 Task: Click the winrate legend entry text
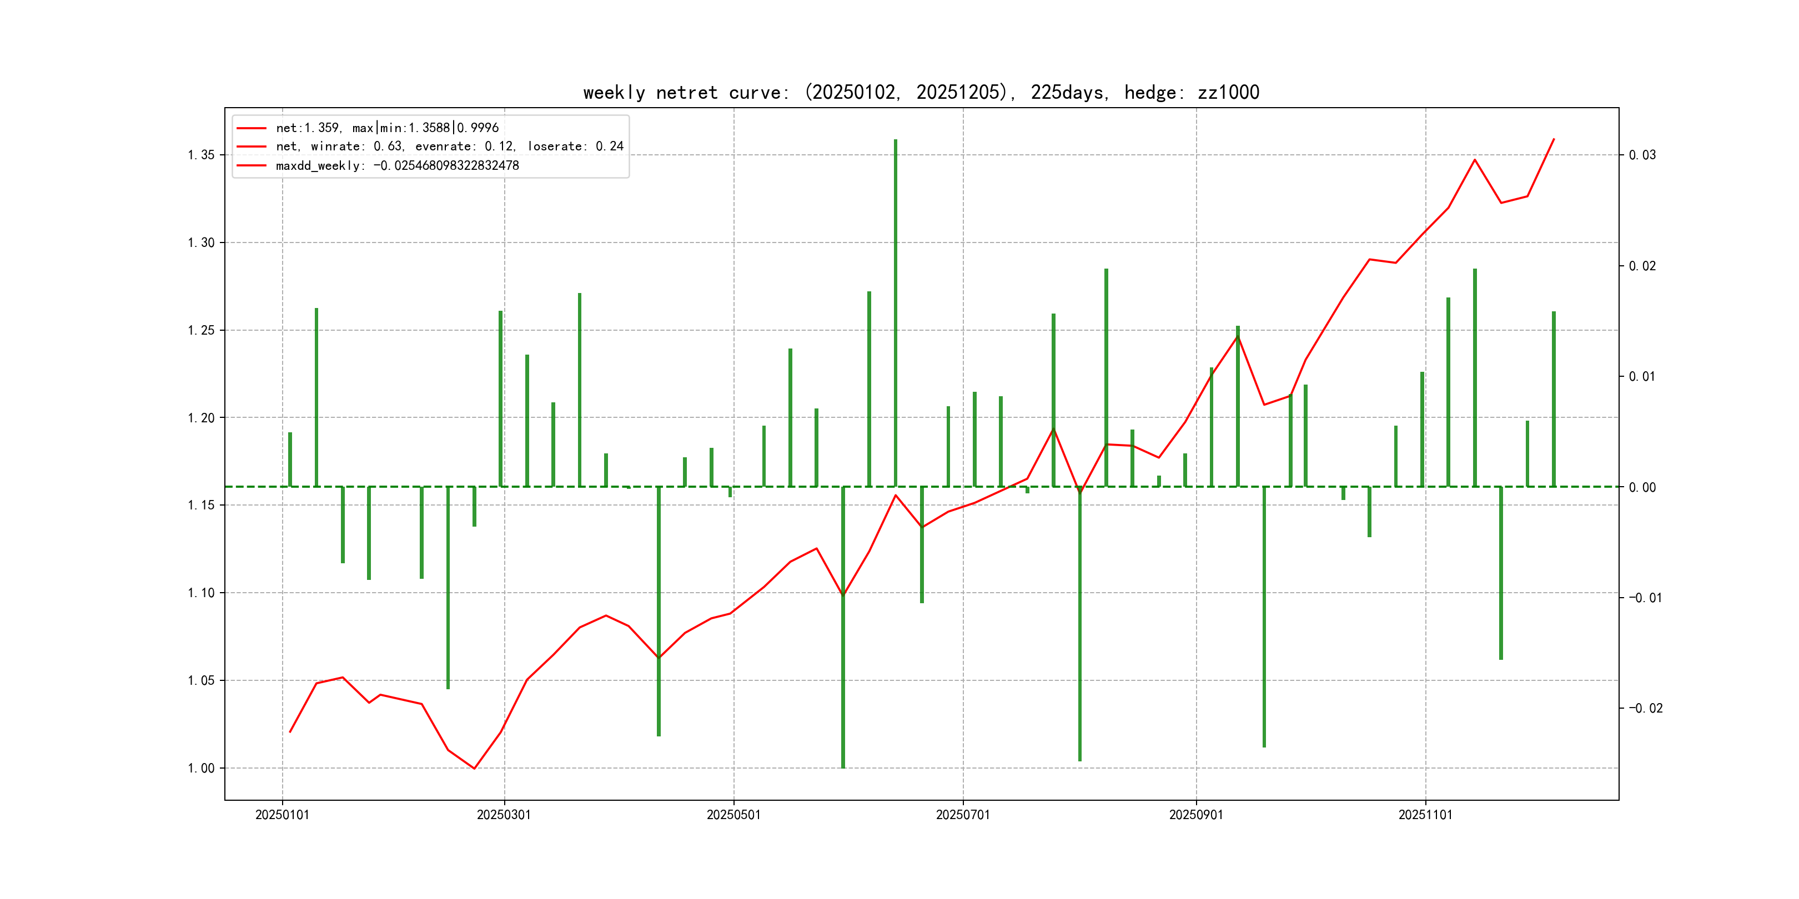tap(449, 147)
